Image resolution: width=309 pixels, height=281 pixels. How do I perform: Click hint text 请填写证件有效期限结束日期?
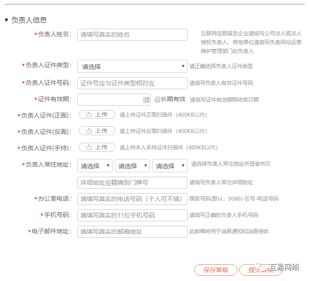224,100
